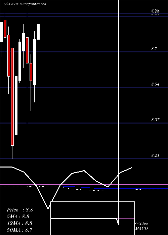Click the 8.88 price level label
Viewport: 168px width, 235px height.
pos(155,10)
